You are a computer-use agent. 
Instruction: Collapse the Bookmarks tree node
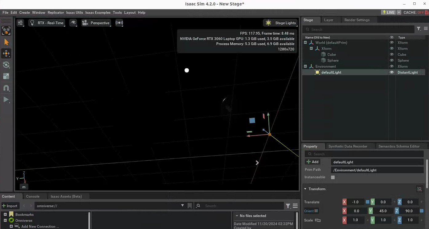tap(5, 215)
